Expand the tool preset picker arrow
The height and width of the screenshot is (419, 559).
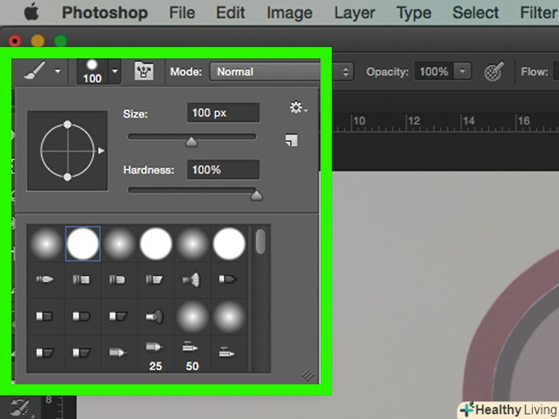pos(58,71)
